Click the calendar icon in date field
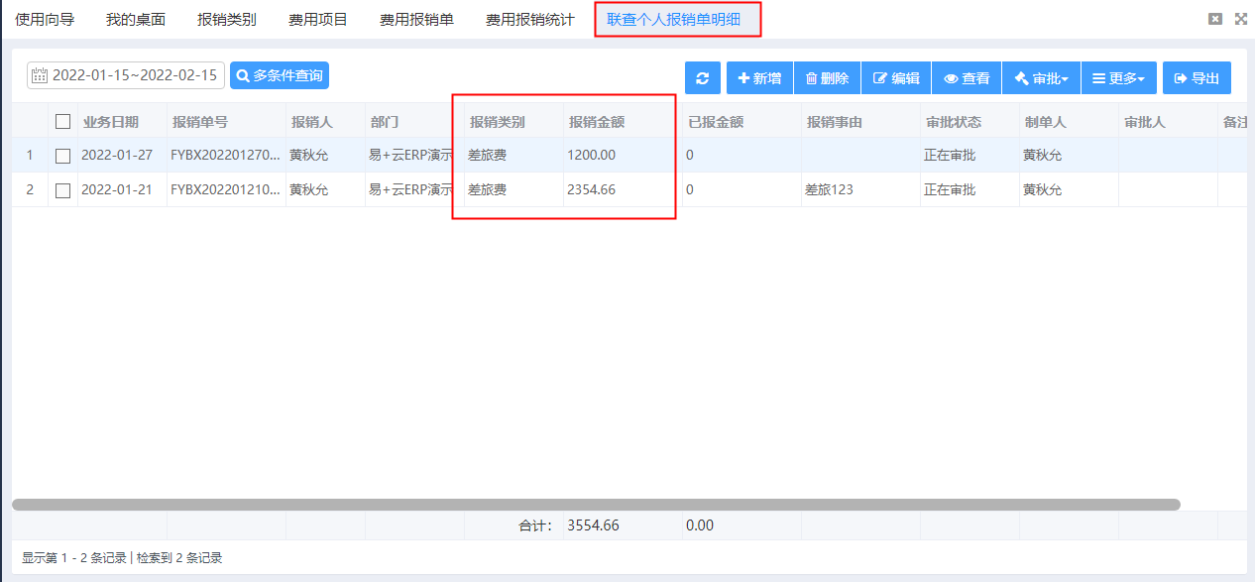The width and height of the screenshot is (1255, 582). 40,75
